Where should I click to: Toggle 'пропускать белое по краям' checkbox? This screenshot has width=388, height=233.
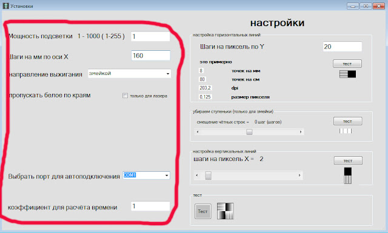point(125,96)
